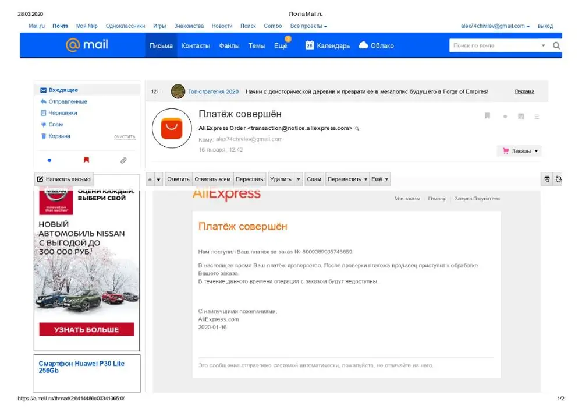Open the Входящие folder

(63, 90)
